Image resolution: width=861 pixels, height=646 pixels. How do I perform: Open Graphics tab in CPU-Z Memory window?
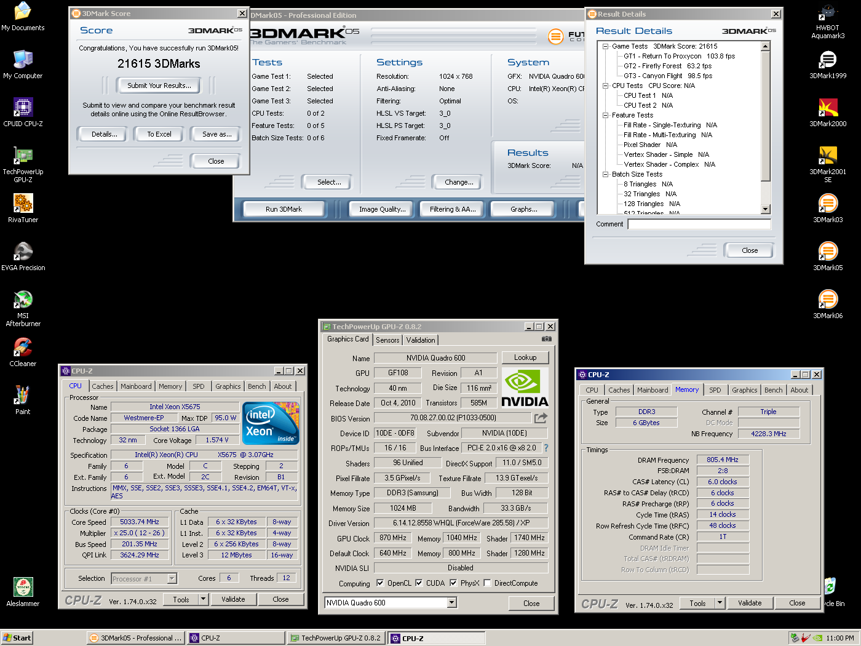coord(745,390)
